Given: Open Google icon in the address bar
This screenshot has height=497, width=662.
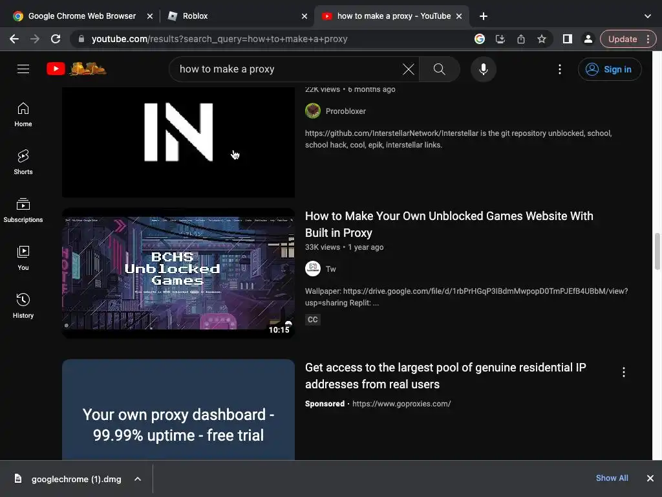Looking at the screenshot, I should point(479,39).
